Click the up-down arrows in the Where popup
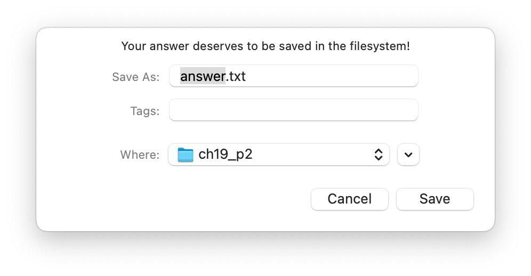 [379, 155]
